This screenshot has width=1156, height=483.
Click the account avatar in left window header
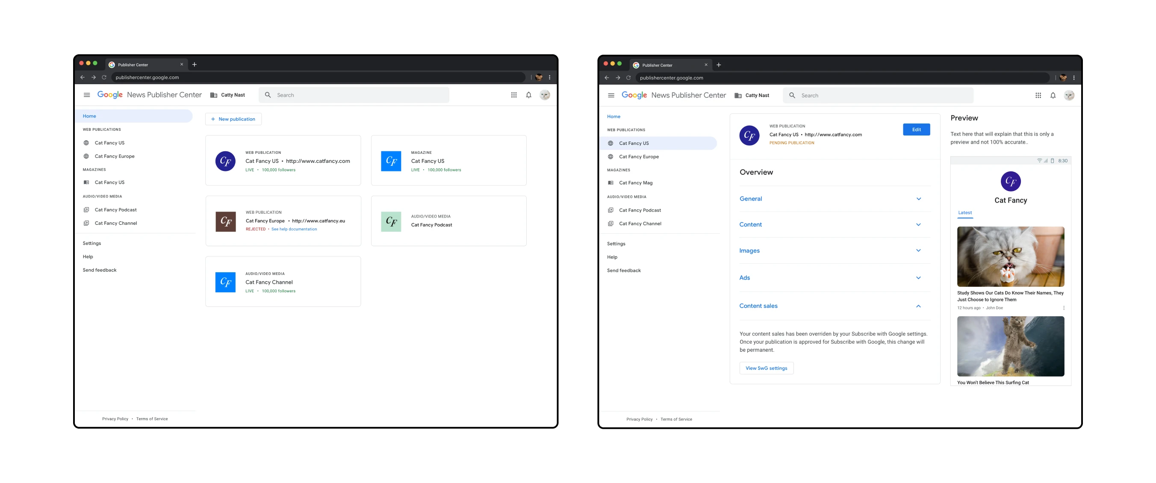point(545,95)
